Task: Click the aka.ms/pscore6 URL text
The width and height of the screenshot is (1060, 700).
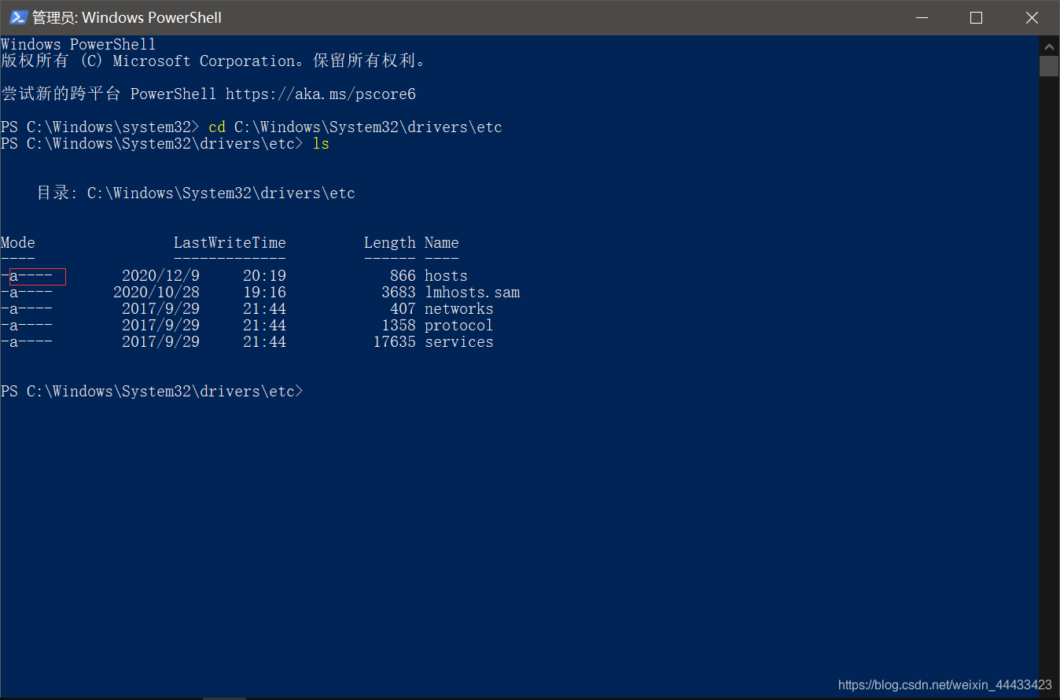Action: click(x=321, y=94)
